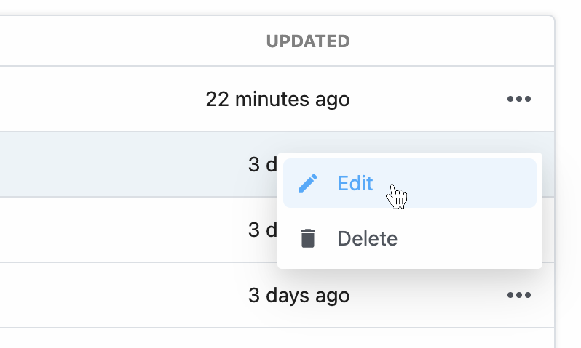The width and height of the screenshot is (581, 348).
Task: Select the highlighted row's empty area
Action: point(124,164)
